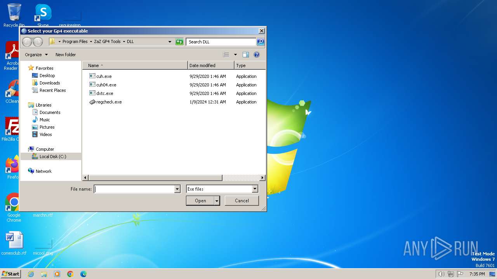Open the marchn.rtf desktop file
The height and width of the screenshot is (279, 497).
[43, 215]
